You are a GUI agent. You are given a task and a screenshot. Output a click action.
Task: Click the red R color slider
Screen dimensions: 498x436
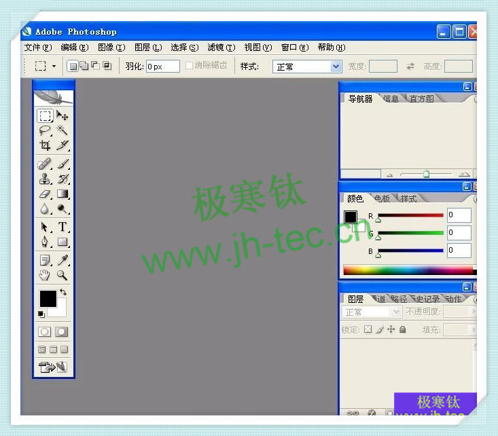(x=410, y=215)
